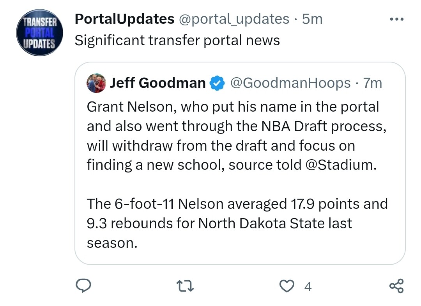
Task: Click the reply speech bubble icon
Action: tap(83, 286)
